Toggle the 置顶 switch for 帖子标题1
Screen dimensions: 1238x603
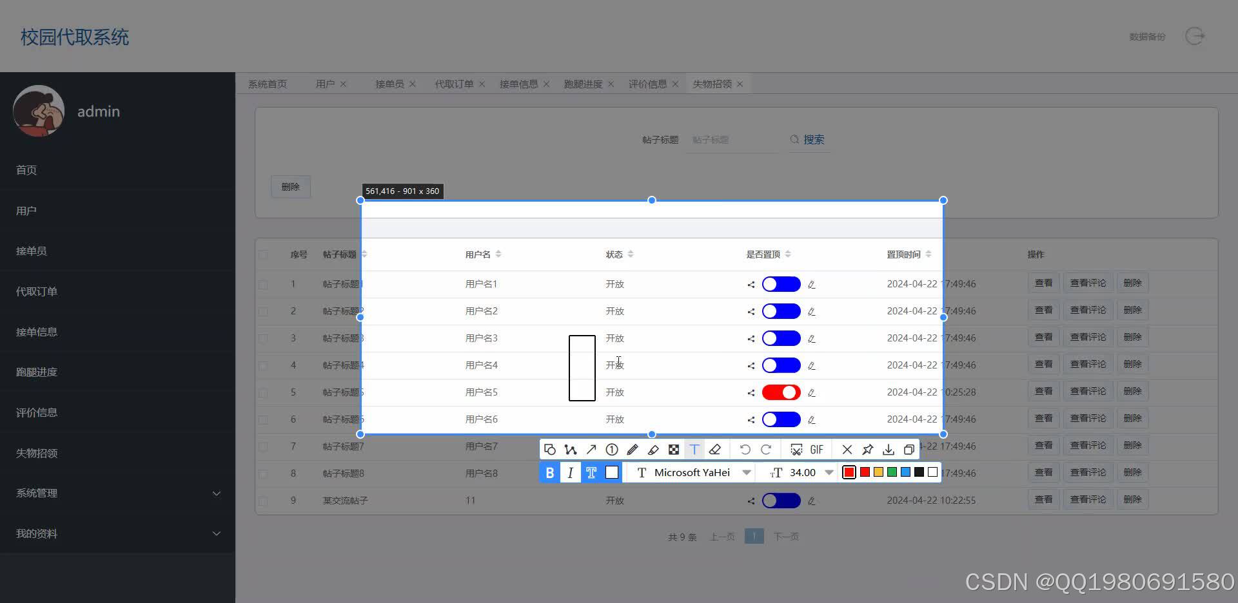tap(781, 283)
